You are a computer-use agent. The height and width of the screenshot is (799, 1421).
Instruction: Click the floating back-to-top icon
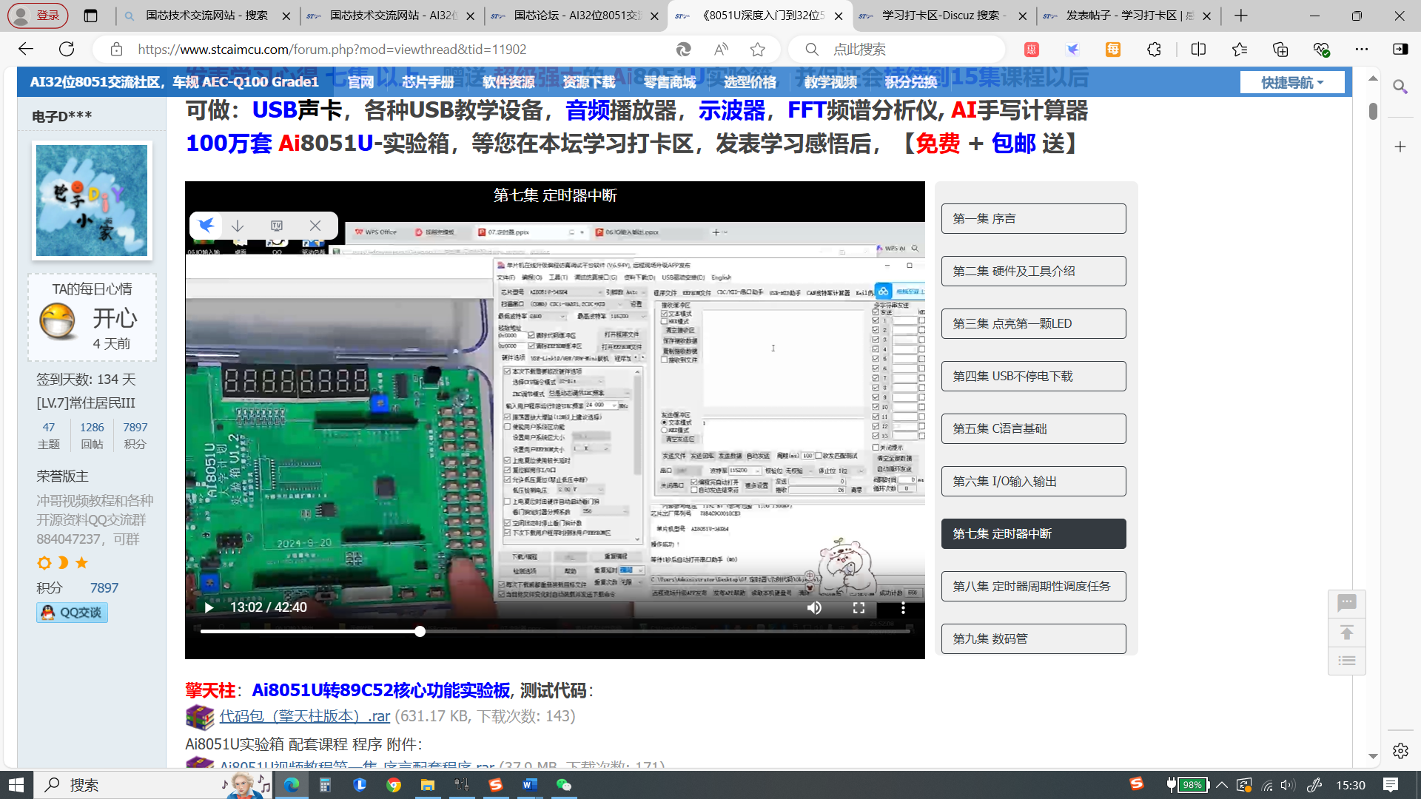tap(1346, 633)
